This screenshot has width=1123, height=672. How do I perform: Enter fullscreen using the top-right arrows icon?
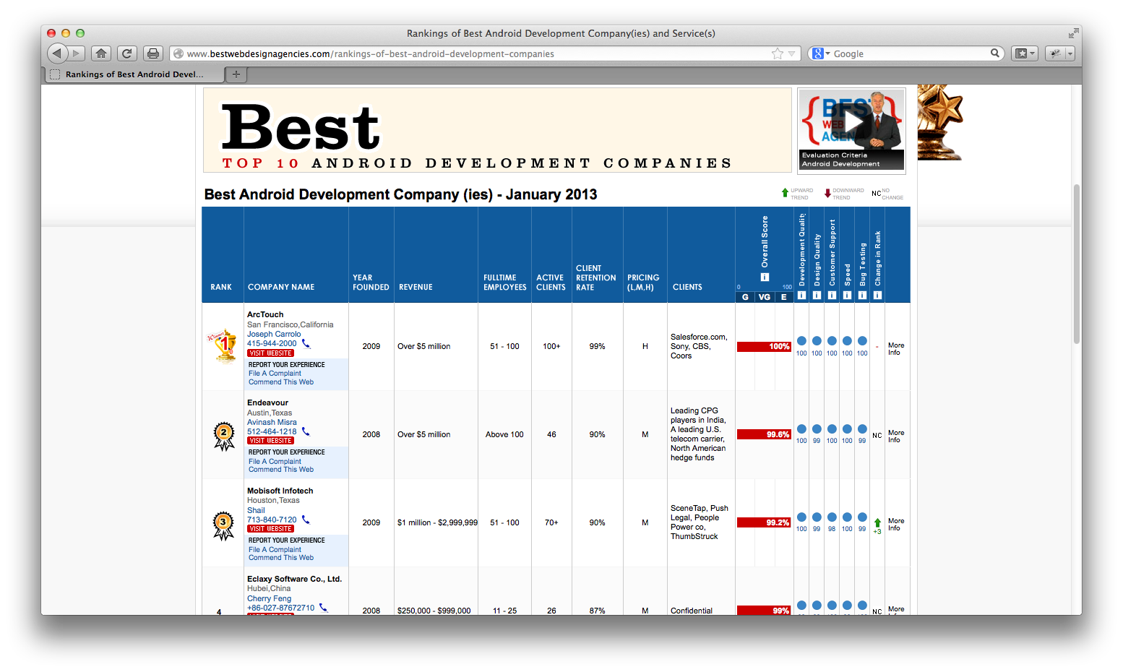(x=1073, y=33)
